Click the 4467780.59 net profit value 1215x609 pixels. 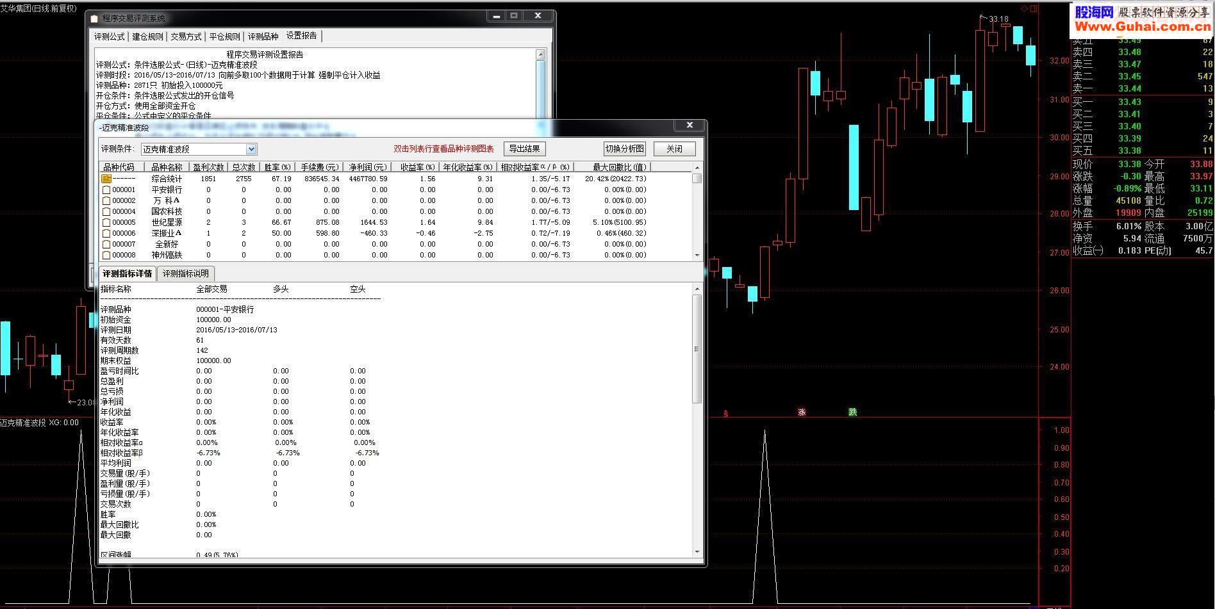click(x=368, y=179)
